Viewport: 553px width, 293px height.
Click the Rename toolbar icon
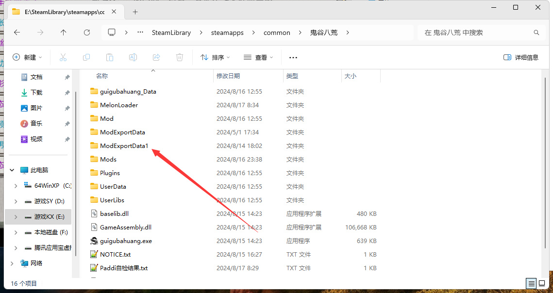pyautogui.click(x=133, y=57)
